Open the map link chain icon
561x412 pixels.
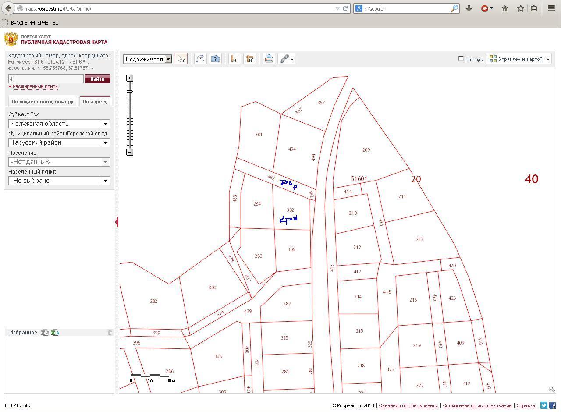tap(284, 59)
